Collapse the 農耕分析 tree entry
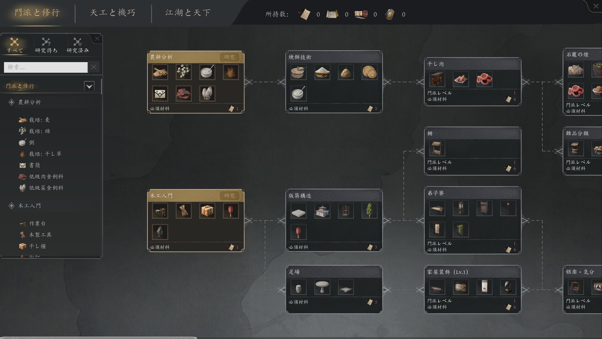 pyautogui.click(x=11, y=102)
